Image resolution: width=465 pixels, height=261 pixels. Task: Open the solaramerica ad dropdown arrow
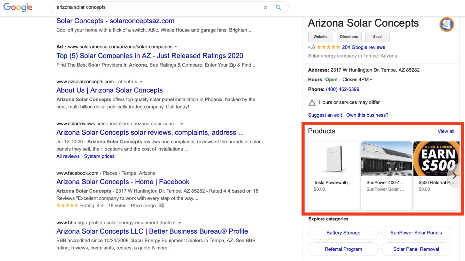tap(176, 47)
